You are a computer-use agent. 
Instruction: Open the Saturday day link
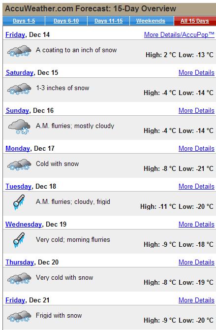tap(20, 72)
